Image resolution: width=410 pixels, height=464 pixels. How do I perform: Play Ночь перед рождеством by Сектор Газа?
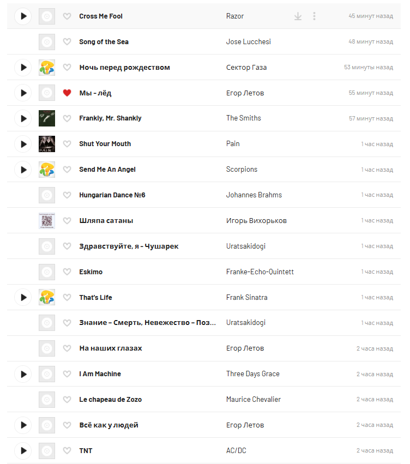pos(23,68)
